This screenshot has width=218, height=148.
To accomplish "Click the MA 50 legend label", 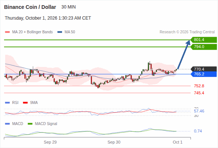I will click(x=70, y=32).
